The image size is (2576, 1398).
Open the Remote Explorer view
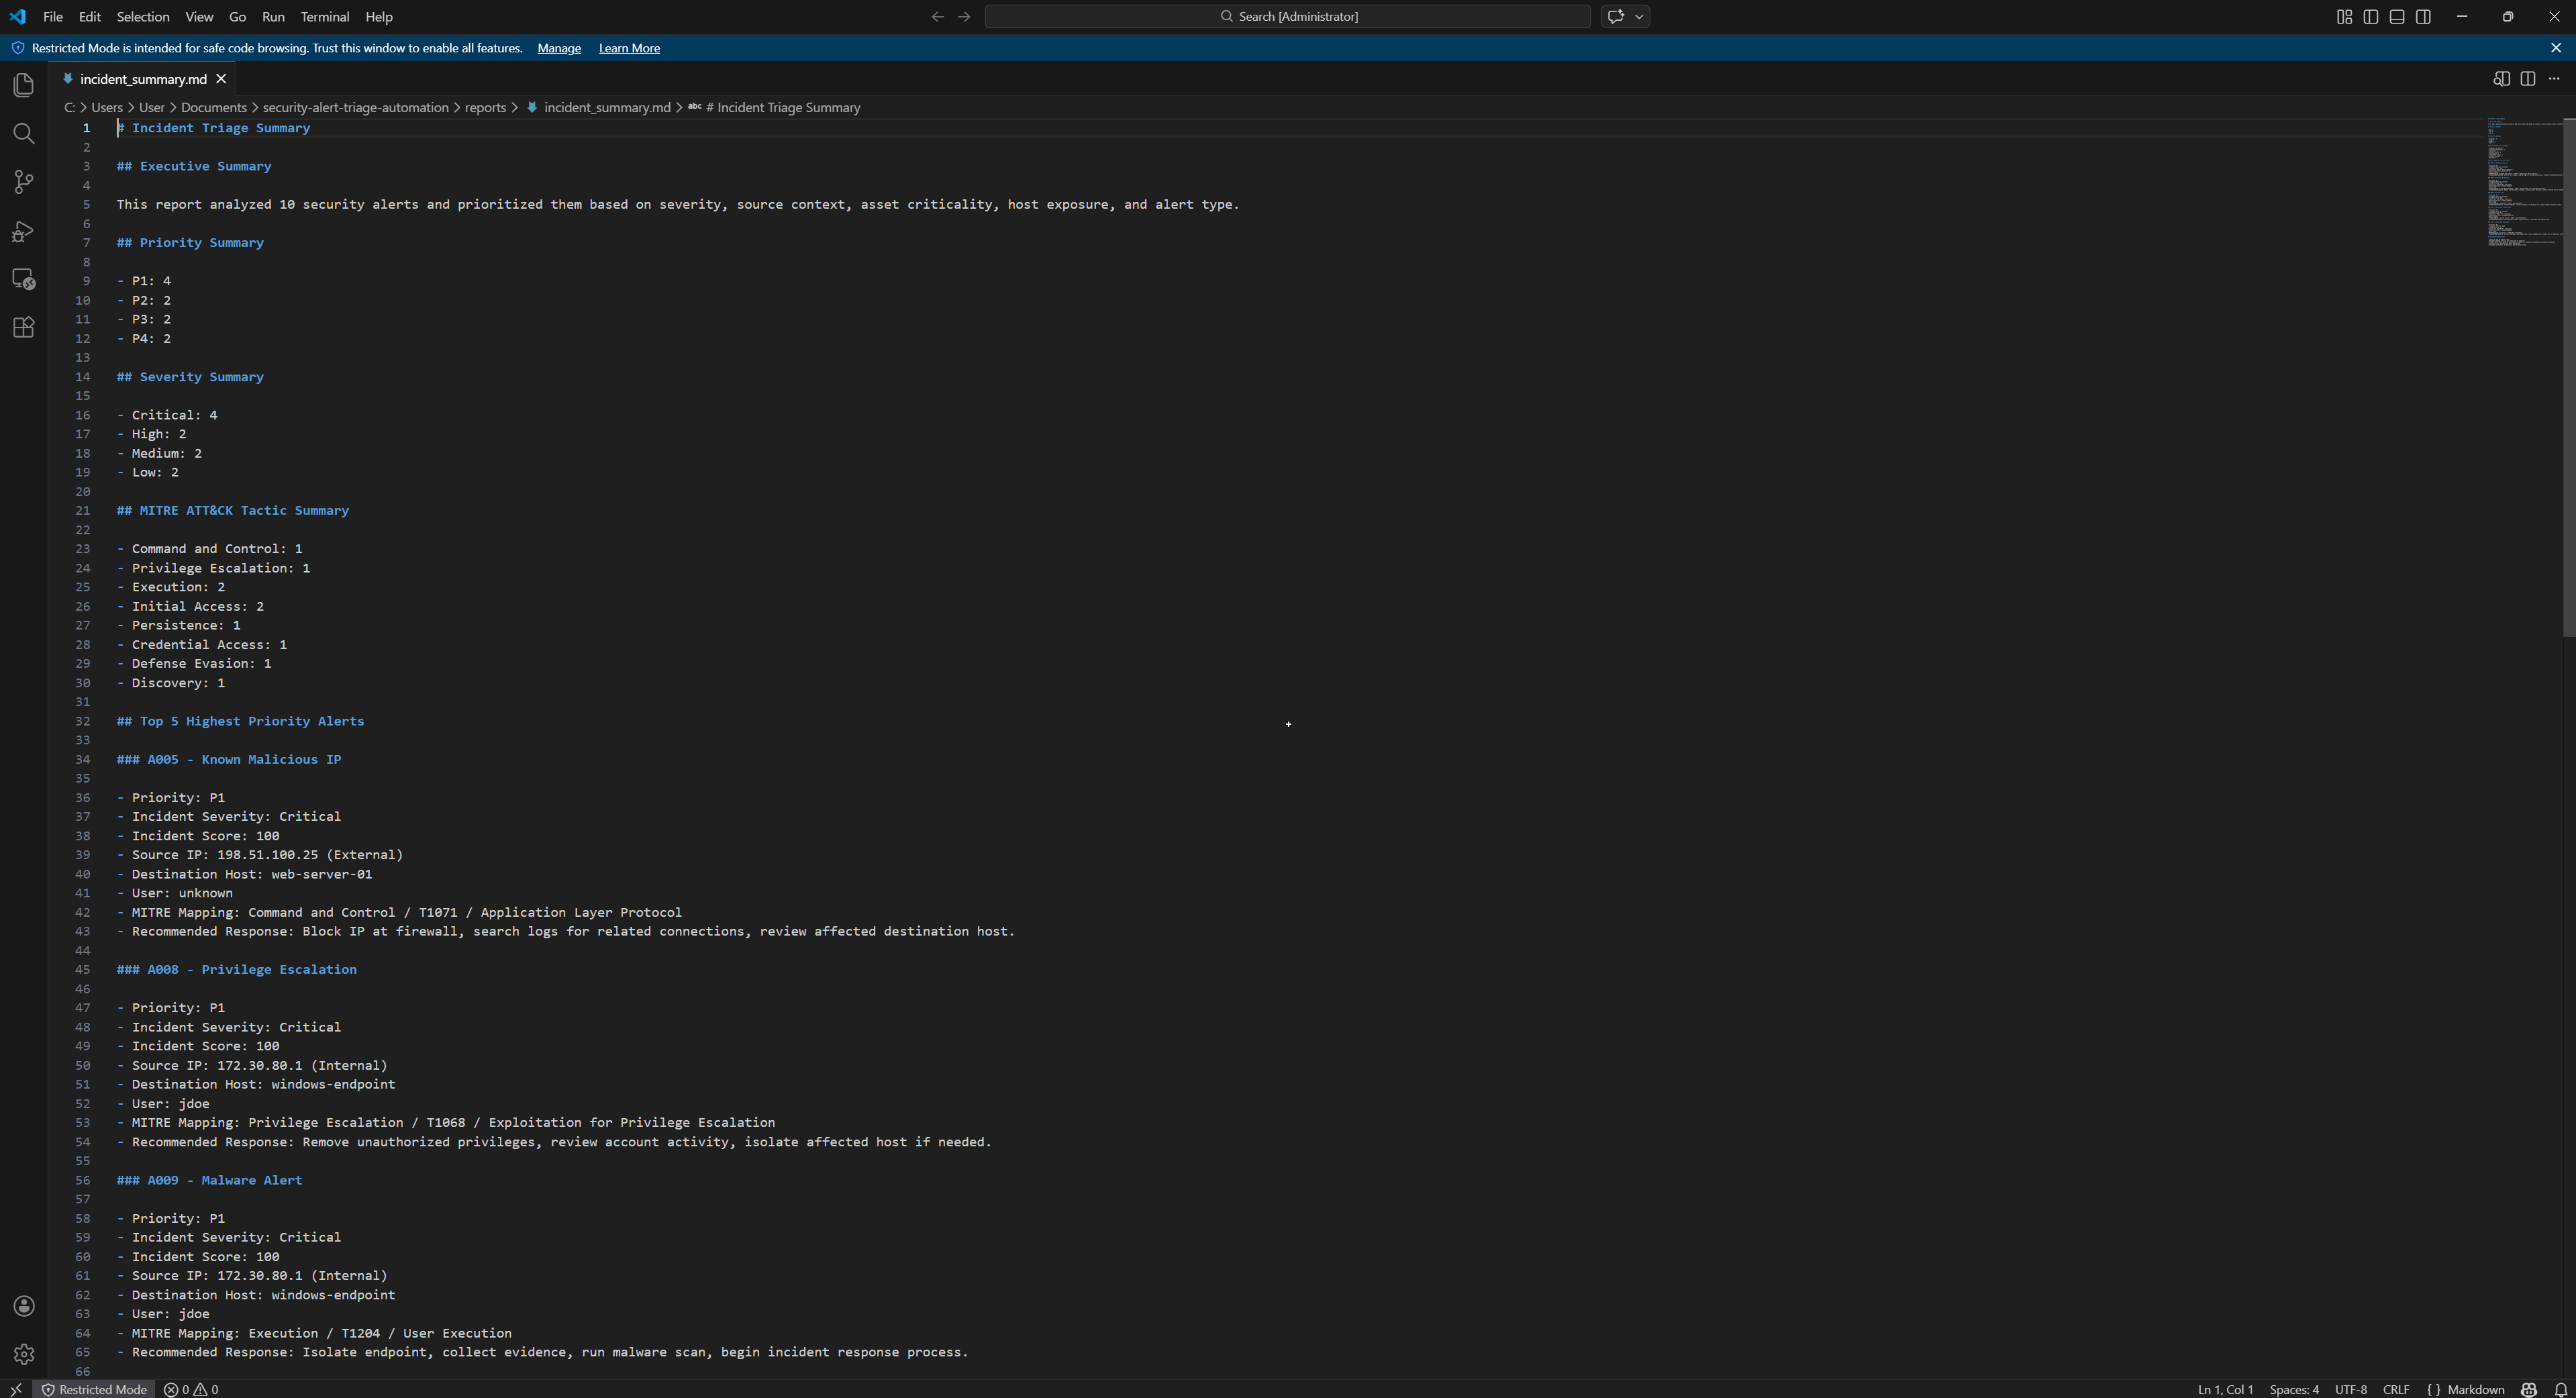point(24,279)
